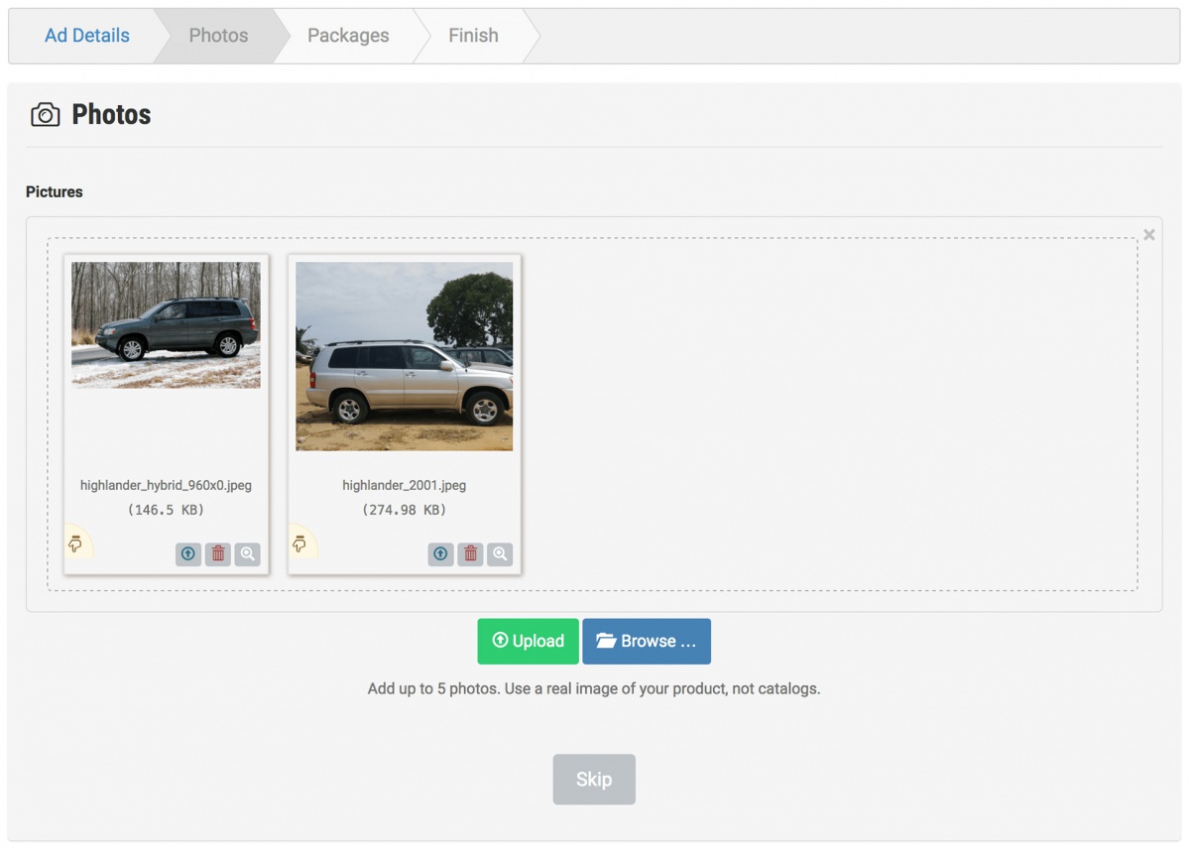Switch to the Packages step
Image resolution: width=1190 pixels, height=850 pixels.
(x=348, y=36)
